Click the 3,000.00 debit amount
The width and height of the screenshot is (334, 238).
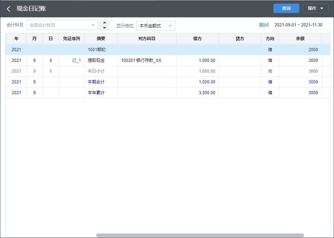coord(207,93)
